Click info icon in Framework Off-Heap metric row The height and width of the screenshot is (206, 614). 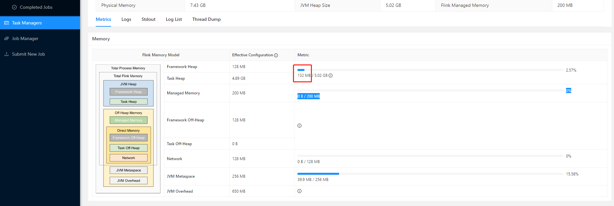[x=299, y=126]
